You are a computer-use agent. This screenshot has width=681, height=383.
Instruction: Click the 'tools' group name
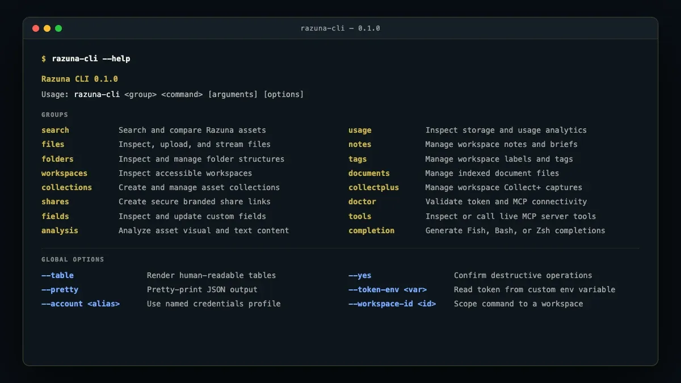coord(360,216)
